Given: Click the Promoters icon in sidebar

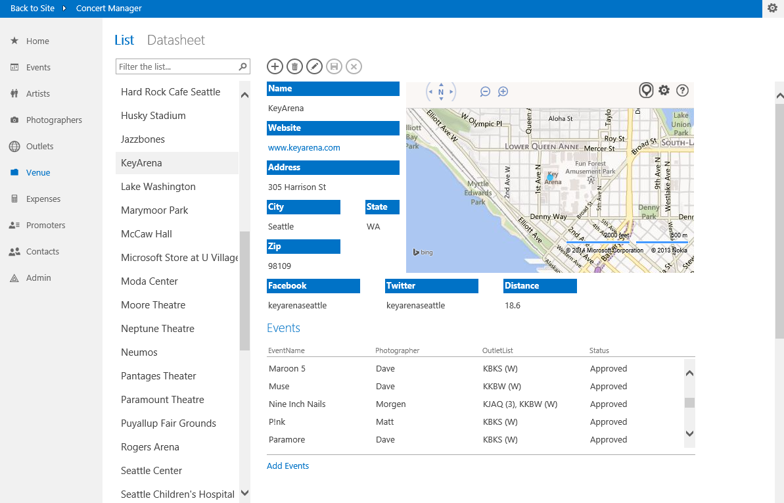Looking at the screenshot, I should pos(14,226).
